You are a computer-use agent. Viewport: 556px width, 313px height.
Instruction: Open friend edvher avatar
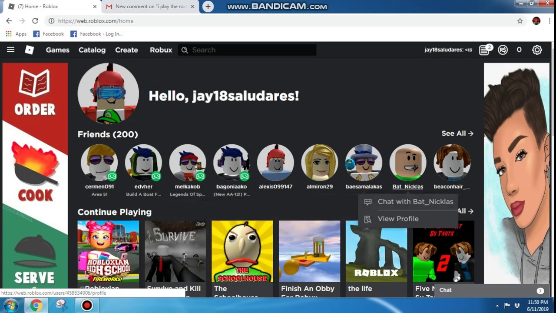(x=143, y=163)
